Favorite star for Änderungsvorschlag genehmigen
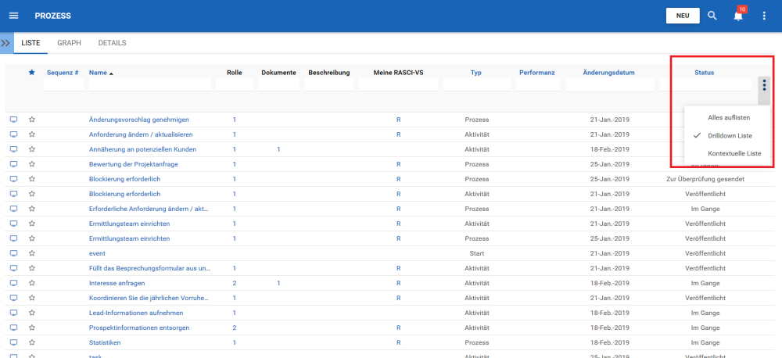 click(32, 120)
